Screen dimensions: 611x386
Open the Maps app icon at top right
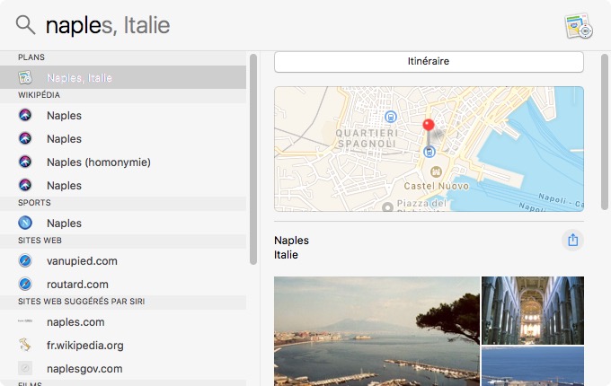click(578, 26)
